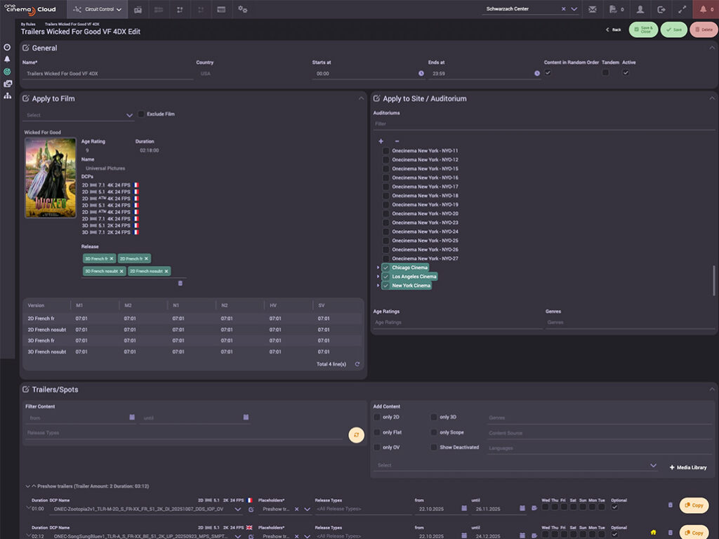
Task: Click the 'By Rules' breadcrumb
Action: tap(28, 24)
